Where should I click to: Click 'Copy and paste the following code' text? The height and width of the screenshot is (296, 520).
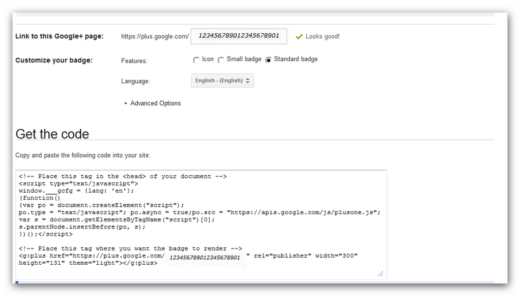[83, 155]
